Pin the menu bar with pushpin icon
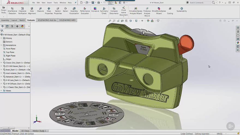 pyautogui.click(x=76, y=3)
